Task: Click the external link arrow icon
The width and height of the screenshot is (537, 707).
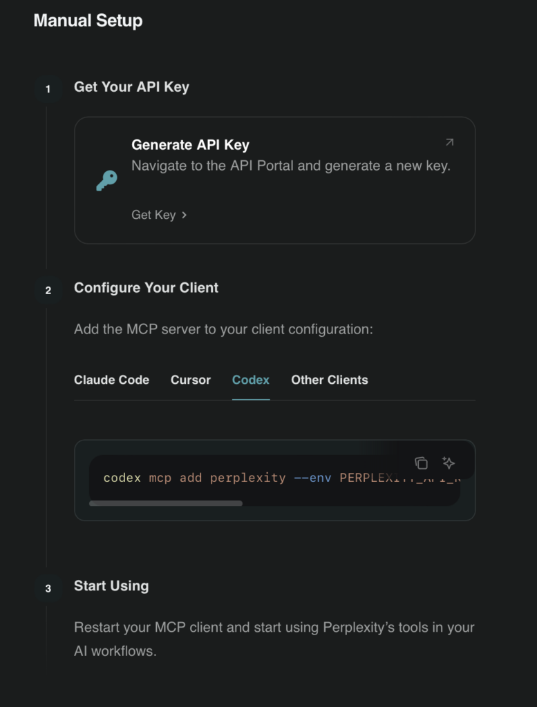Action: [449, 142]
